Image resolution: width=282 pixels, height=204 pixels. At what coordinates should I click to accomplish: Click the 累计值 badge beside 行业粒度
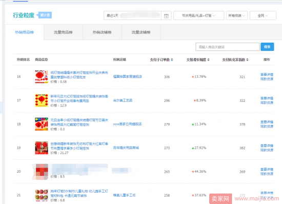pos(44,15)
